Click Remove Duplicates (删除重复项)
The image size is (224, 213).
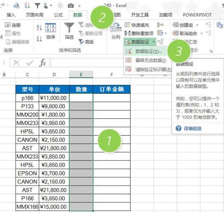pyautogui.click(x=139, y=34)
